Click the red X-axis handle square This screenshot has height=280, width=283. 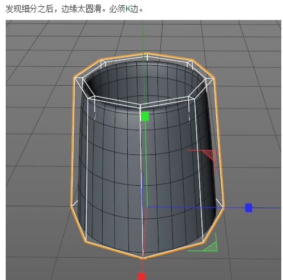pos(141,277)
